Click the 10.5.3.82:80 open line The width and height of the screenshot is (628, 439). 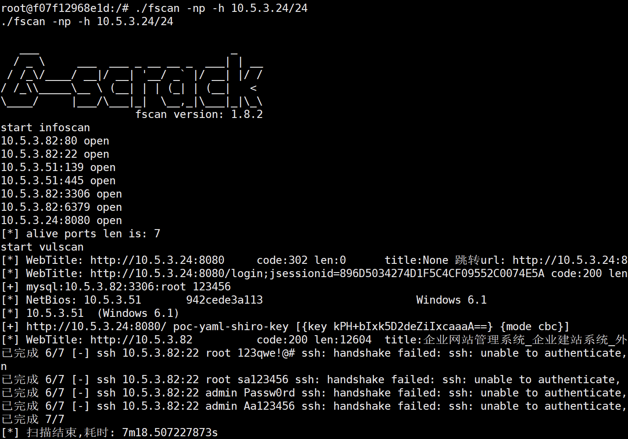point(55,141)
